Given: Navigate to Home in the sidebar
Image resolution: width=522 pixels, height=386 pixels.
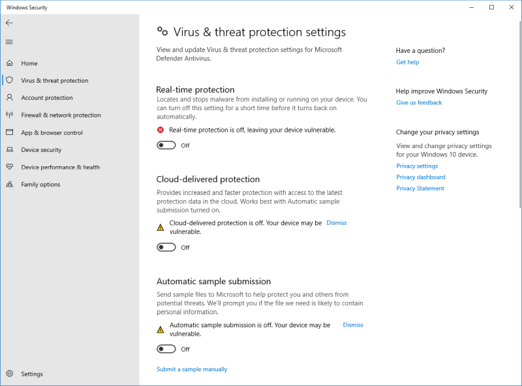Looking at the screenshot, I should [x=9, y=63].
